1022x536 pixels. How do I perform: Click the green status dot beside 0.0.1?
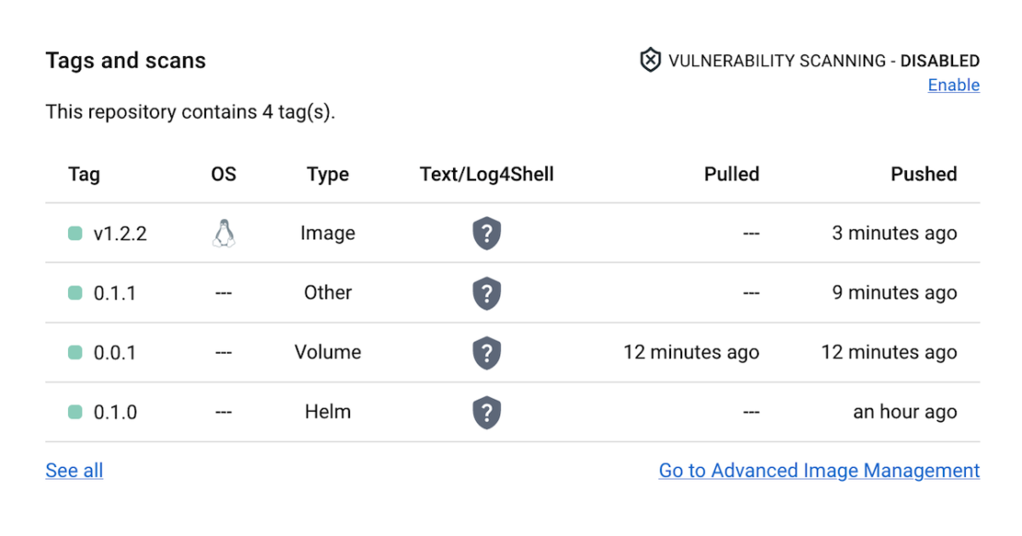[x=75, y=353]
